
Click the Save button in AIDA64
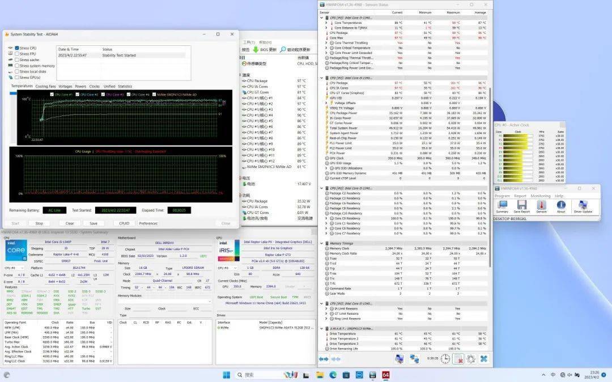point(93,224)
